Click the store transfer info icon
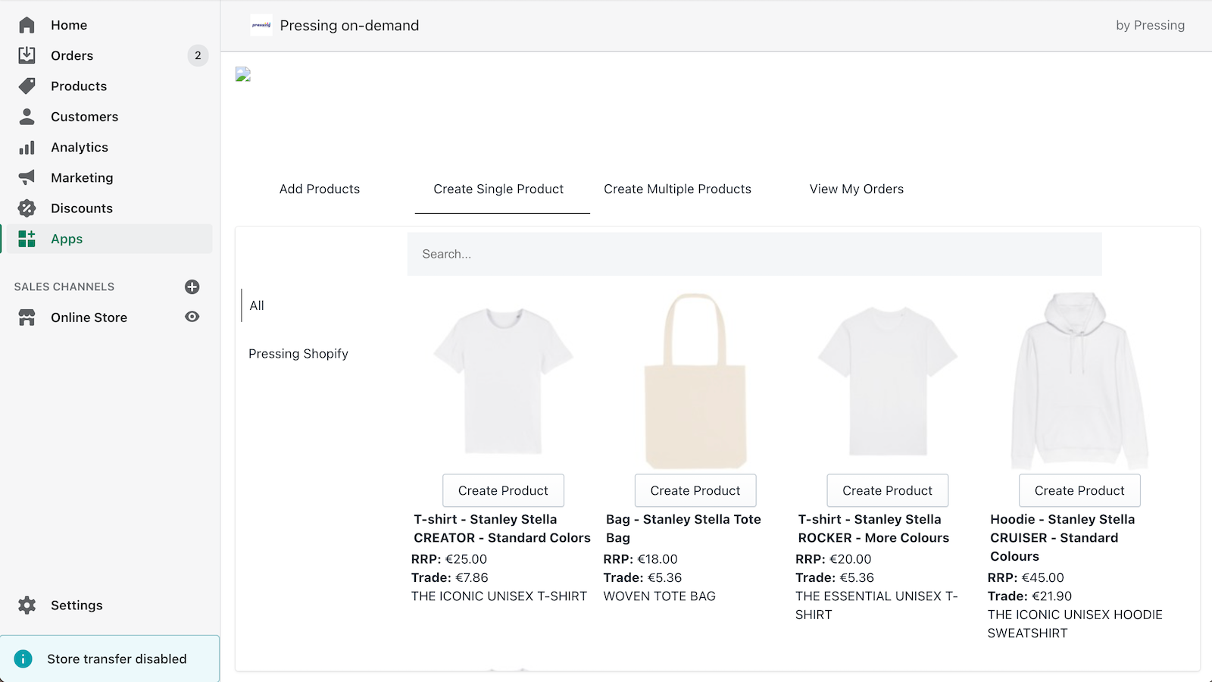Image resolution: width=1212 pixels, height=682 pixels. click(23, 659)
